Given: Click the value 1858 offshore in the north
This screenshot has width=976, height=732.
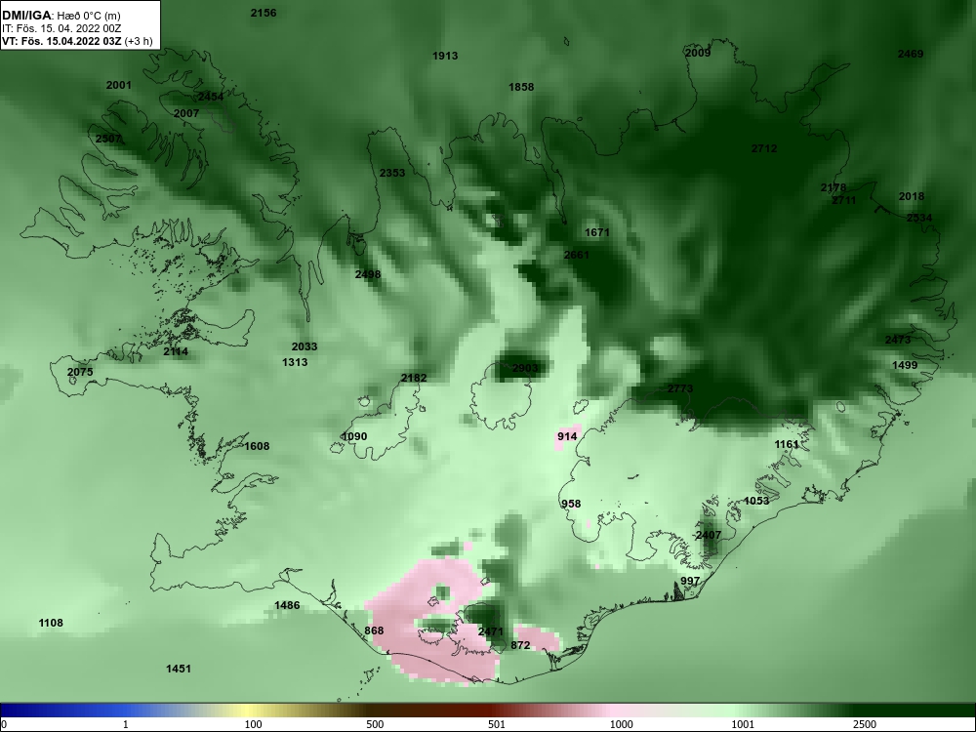Looking at the screenshot, I should [521, 87].
